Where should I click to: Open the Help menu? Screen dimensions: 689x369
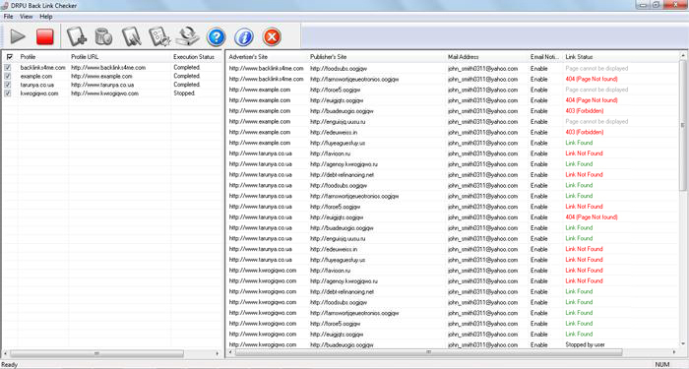46,17
